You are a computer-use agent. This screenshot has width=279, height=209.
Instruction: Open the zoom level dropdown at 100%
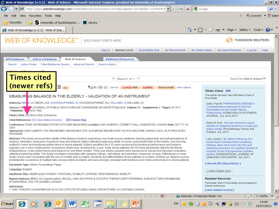pos(272,196)
